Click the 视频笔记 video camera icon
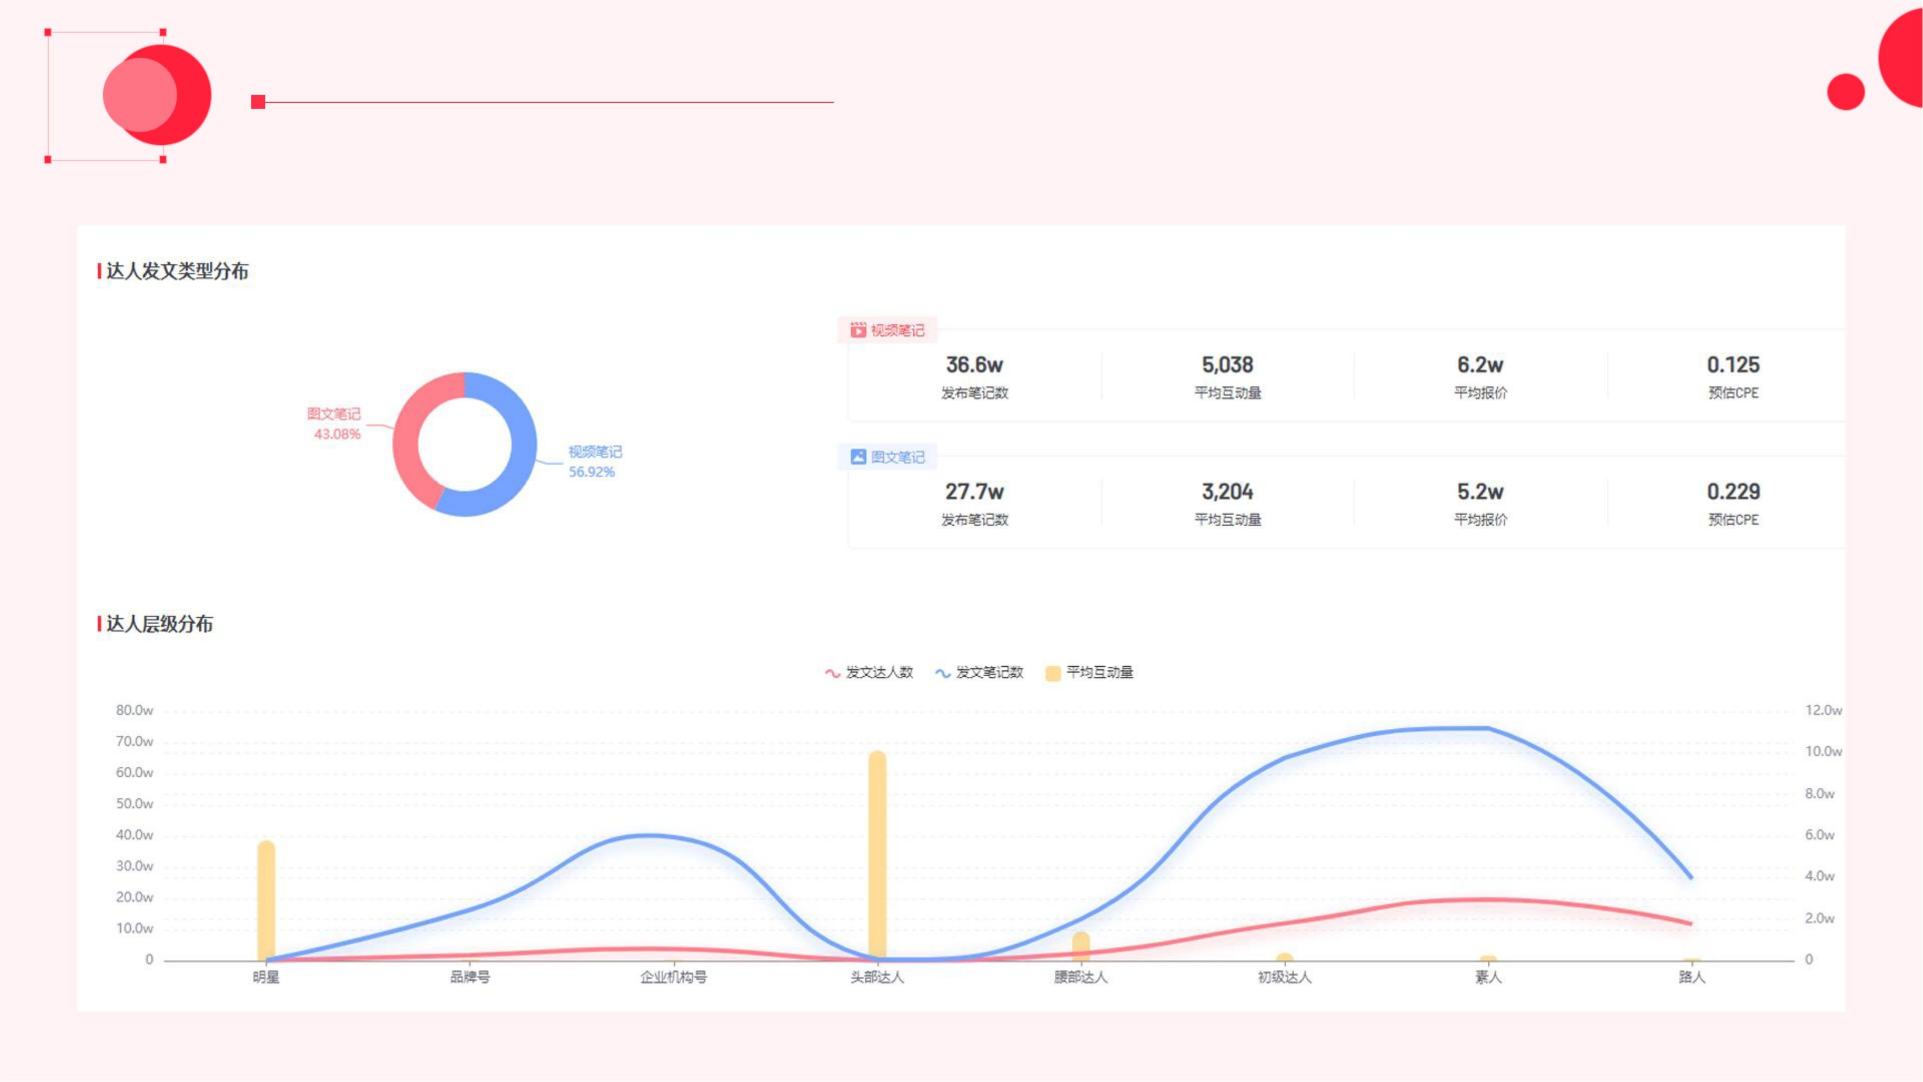 [x=858, y=330]
